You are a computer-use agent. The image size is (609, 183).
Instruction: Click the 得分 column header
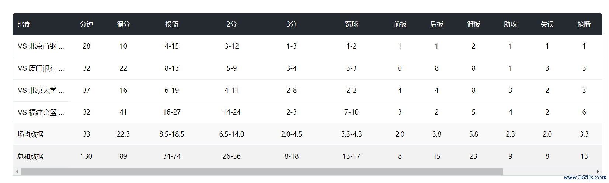pyautogui.click(x=123, y=24)
